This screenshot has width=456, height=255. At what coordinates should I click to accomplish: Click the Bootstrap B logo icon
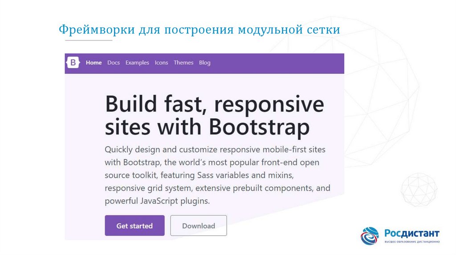click(x=73, y=62)
